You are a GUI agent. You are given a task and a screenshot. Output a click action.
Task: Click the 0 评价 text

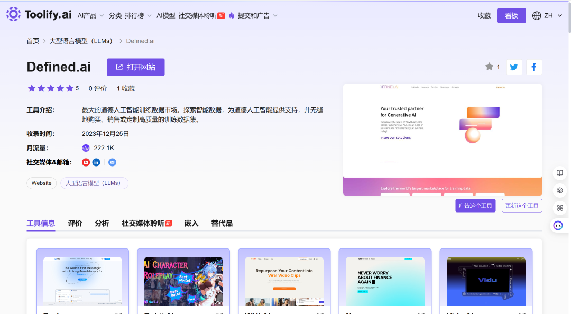[98, 88]
